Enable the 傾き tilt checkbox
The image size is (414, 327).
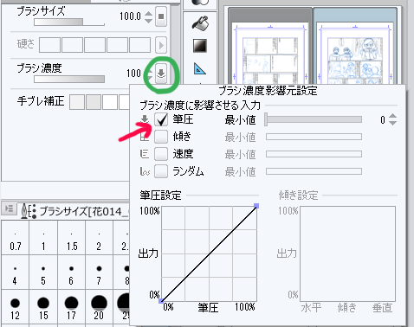(161, 137)
